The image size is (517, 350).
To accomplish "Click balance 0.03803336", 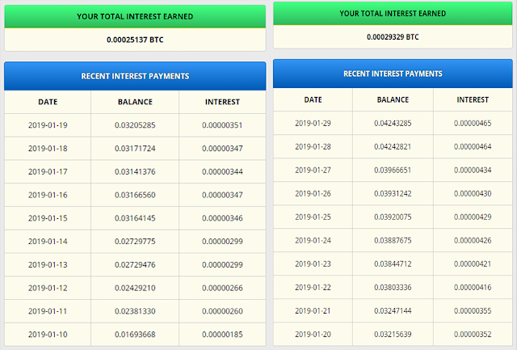I will tap(393, 287).
